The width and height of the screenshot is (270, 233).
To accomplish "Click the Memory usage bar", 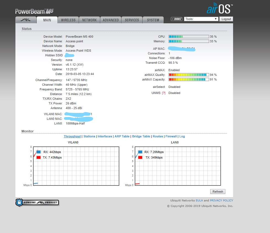I will click(x=189, y=41).
